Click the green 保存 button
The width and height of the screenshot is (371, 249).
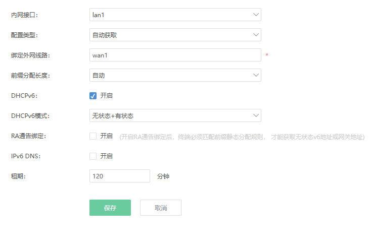tap(110, 208)
